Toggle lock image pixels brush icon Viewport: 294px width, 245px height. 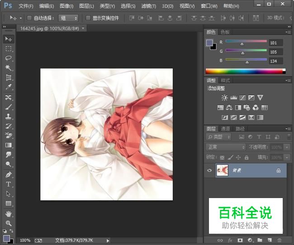coord(230,157)
